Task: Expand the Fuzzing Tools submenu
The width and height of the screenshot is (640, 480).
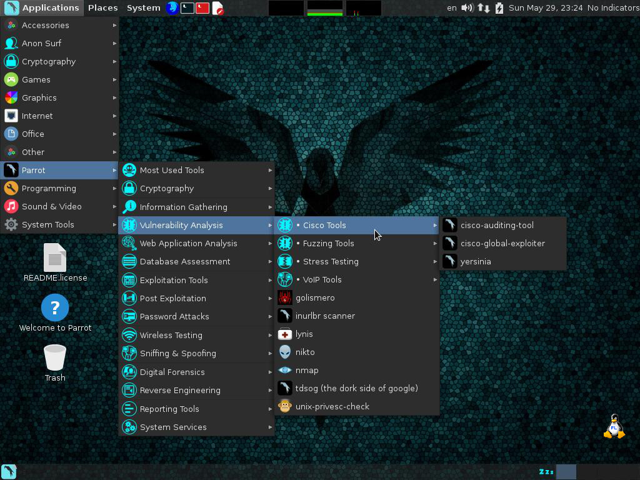Action: [329, 243]
